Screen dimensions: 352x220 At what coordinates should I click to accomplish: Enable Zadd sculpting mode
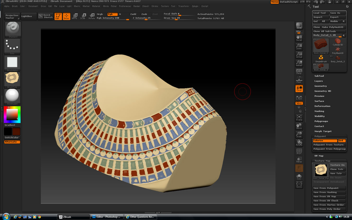point(133,14)
